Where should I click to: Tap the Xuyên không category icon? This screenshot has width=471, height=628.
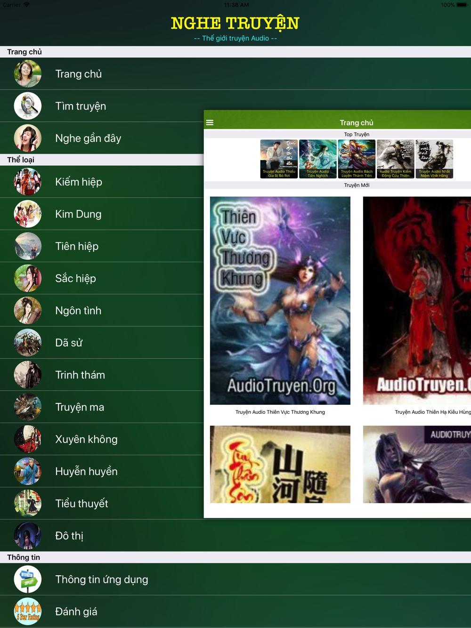coord(28,439)
